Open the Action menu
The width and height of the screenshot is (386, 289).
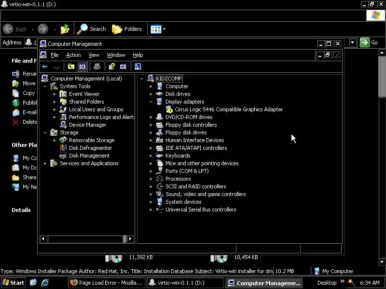pos(73,55)
